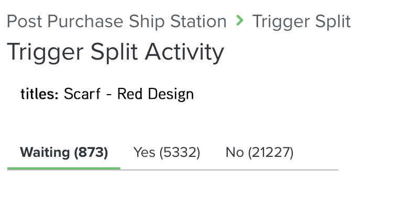Click the word Waiting in the active tab
400x206 pixels.
(45, 153)
